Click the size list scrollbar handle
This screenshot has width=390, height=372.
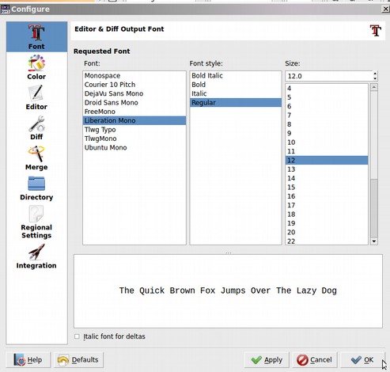[374, 208]
